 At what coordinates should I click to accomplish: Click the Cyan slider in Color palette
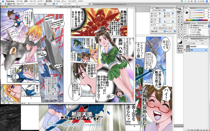pos(197,10)
